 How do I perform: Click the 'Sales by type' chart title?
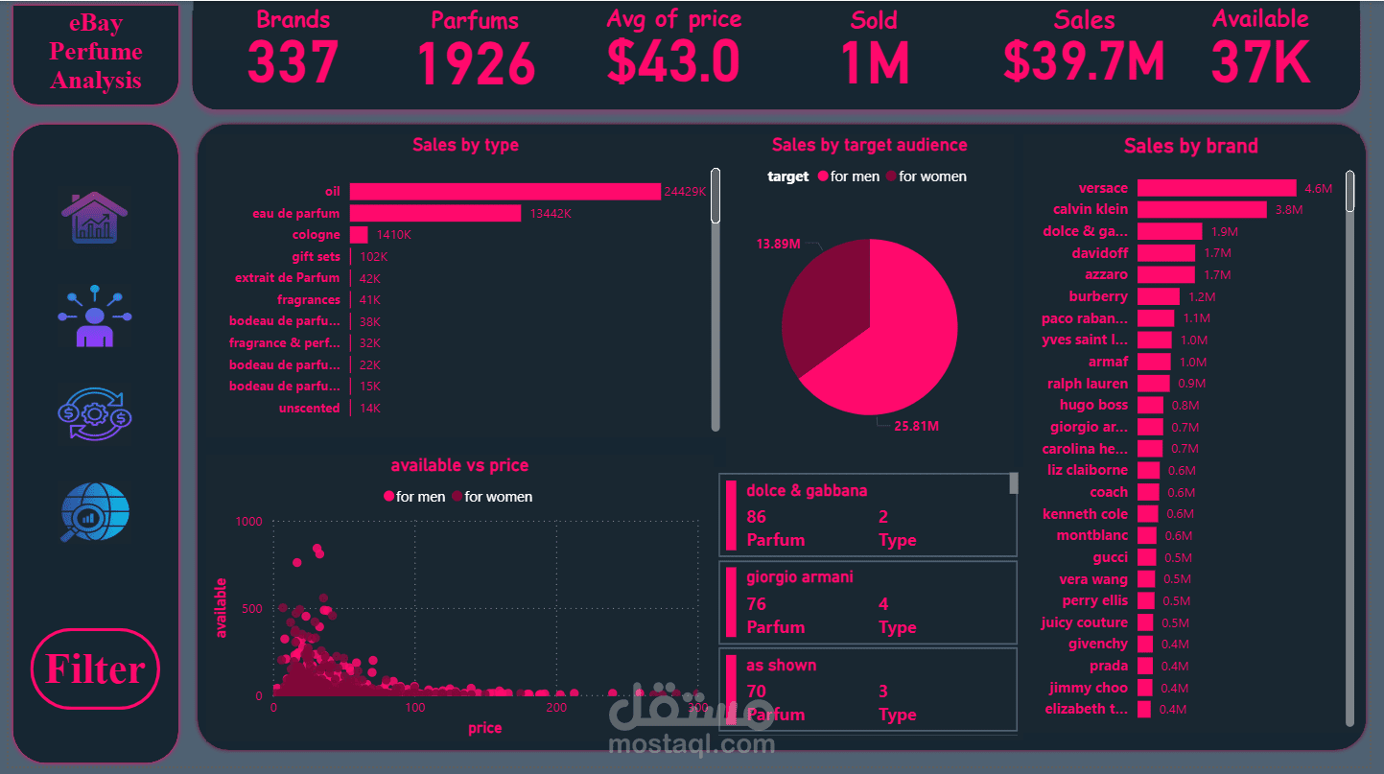tap(465, 145)
